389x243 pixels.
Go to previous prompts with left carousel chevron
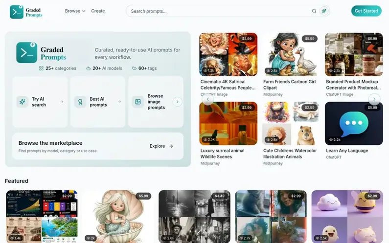click(208, 99)
